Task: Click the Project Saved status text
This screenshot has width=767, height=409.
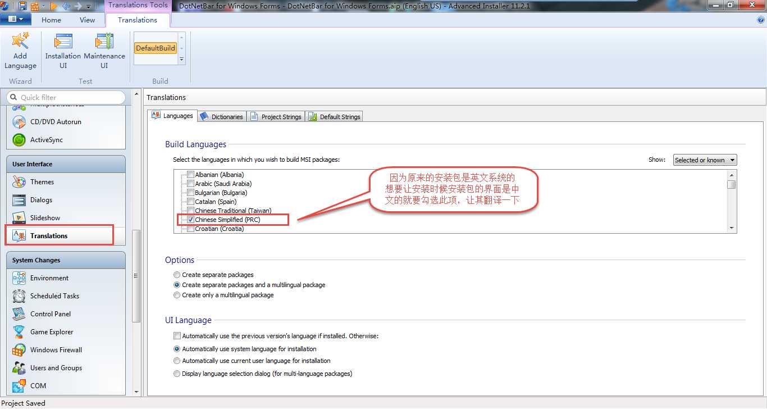Action: click(24, 403)
